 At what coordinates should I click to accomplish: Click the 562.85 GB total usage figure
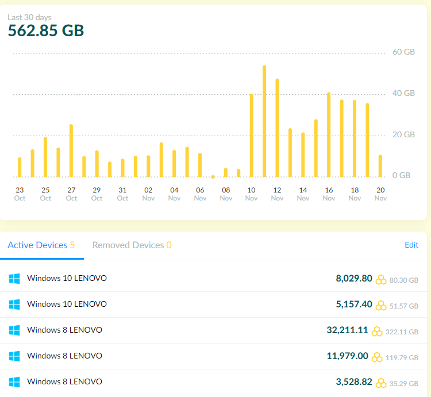coord(46,30)
